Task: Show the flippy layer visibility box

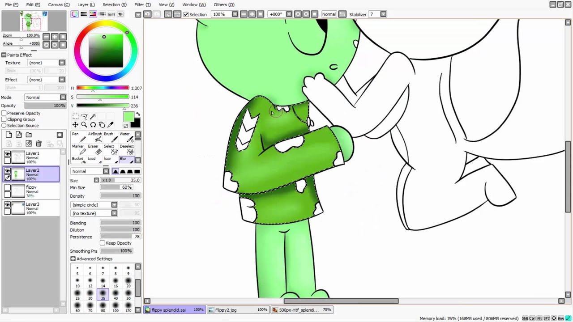Action: [x=7, y=188]
